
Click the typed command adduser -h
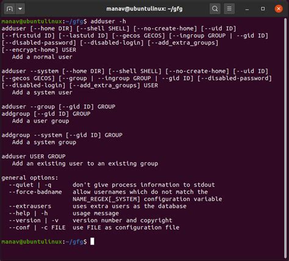point(108,21)
